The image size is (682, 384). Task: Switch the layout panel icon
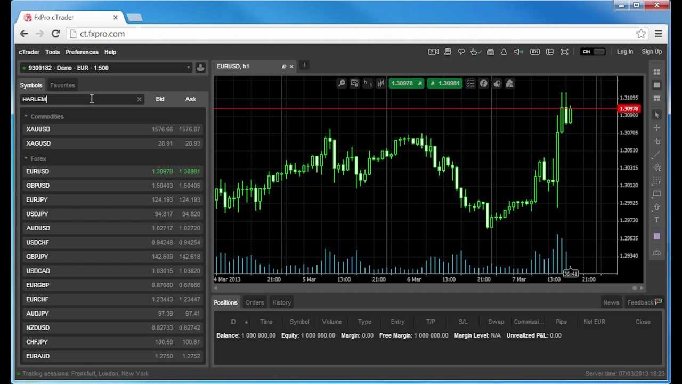(x=549, y=52)
